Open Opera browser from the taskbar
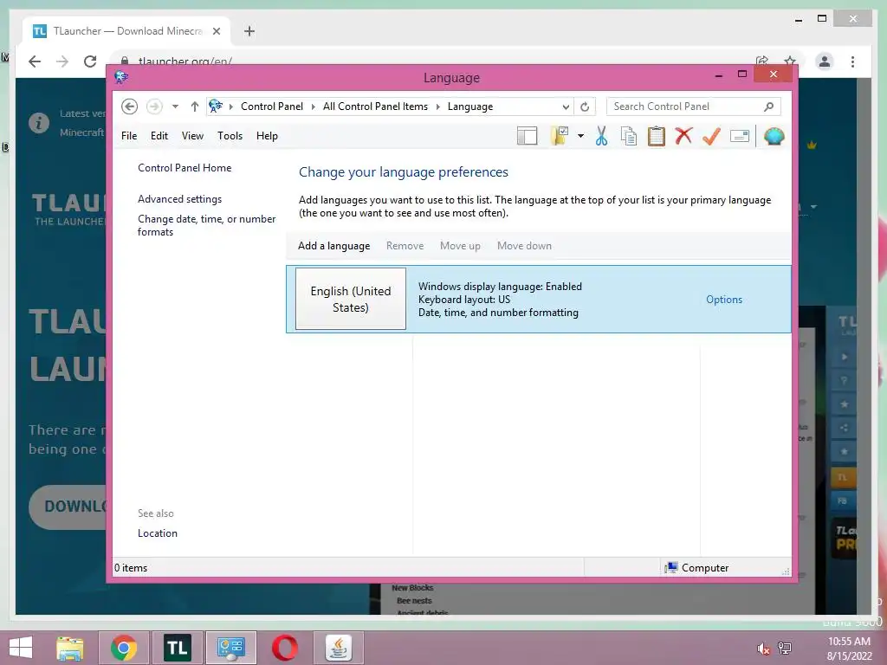The height and width of the screenshot is (665, 887). click(284, 648)
